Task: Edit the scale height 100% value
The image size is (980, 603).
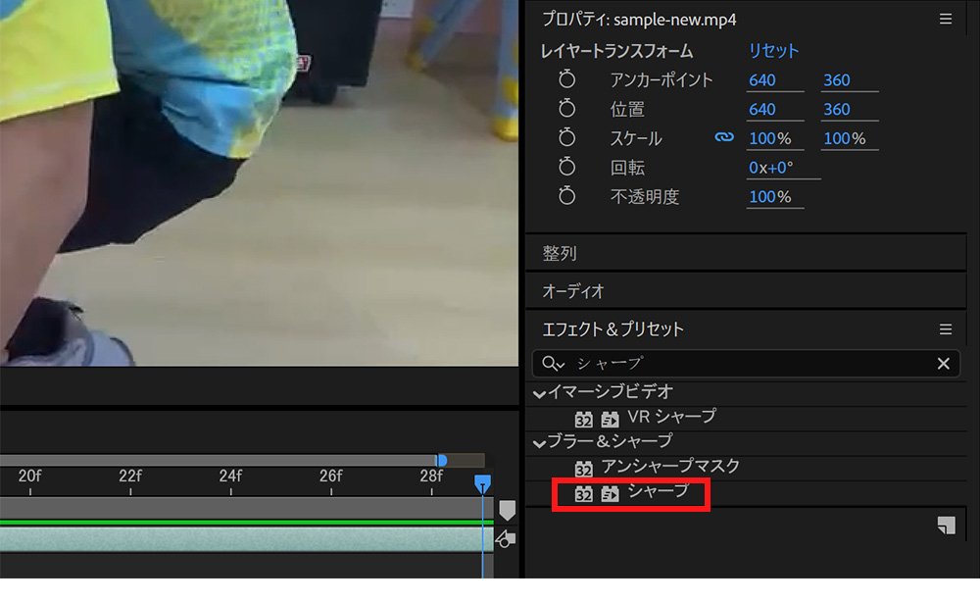Action: pyautogui.click(x=845, y=138)
